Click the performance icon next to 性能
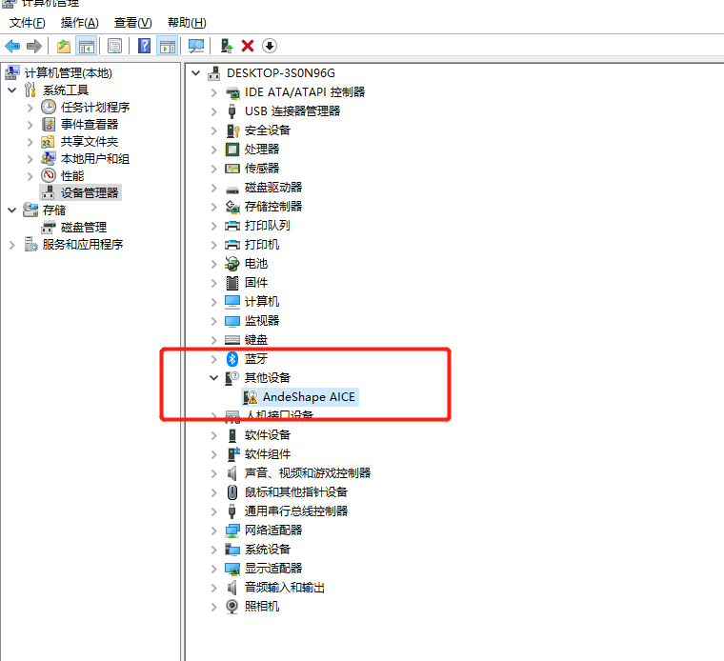Viewport: 724px width, 661px height. click(x=49, y=175)
